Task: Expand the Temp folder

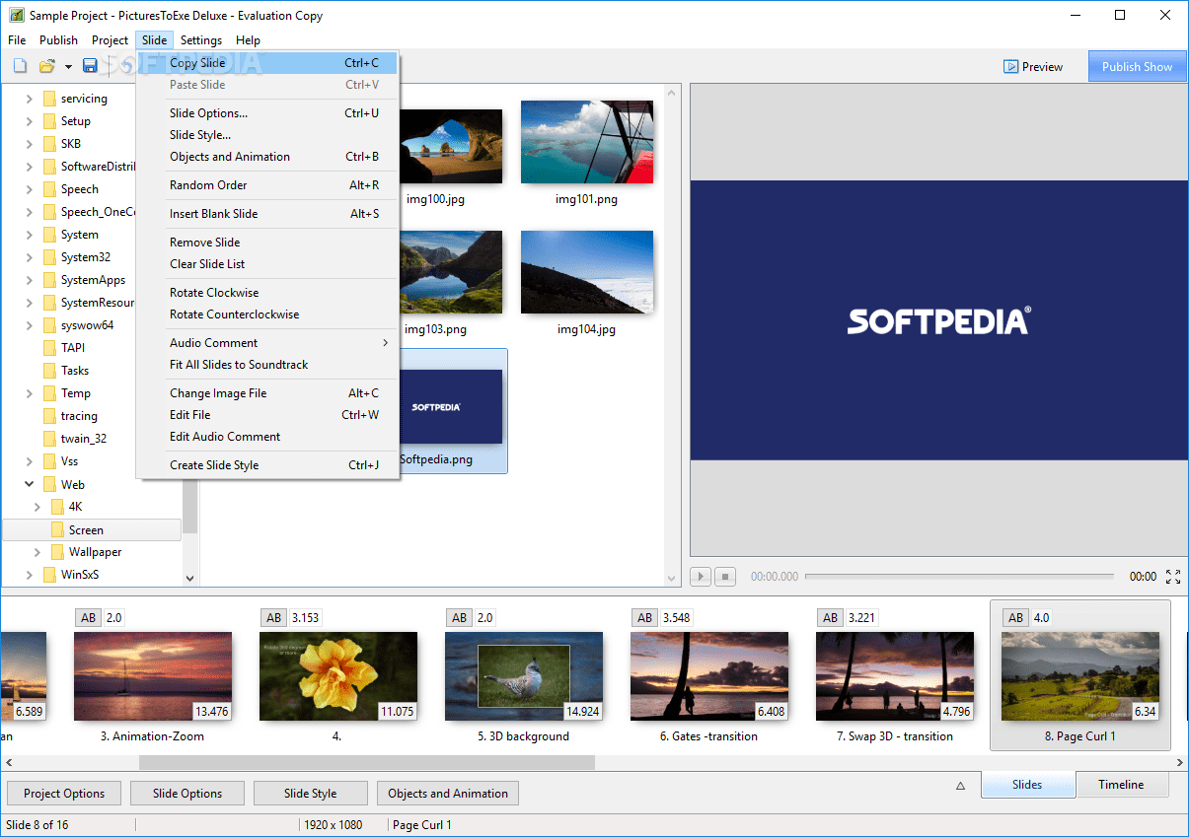Action: click(x=29, y=393)
